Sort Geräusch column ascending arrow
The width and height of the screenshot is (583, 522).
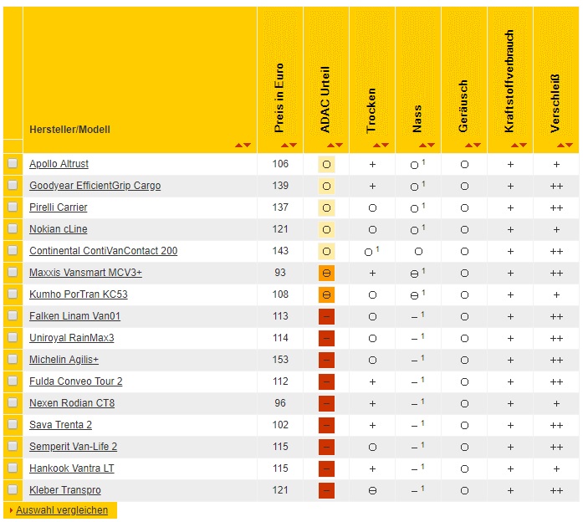(469, 145)
